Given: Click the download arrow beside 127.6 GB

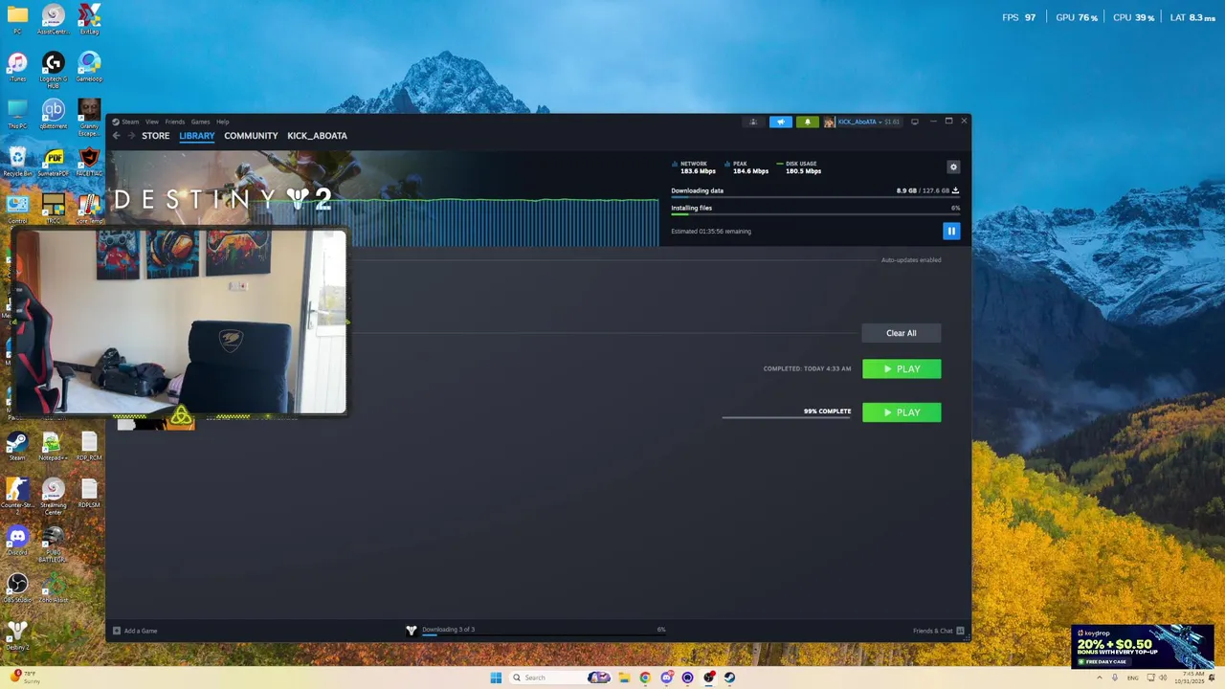Looking at the screenshot, I should pyautogui.click(x=955, y=190).
